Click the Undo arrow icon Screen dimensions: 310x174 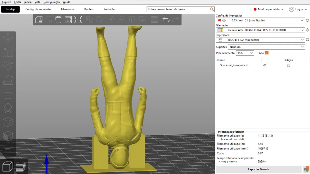(166, 19)
